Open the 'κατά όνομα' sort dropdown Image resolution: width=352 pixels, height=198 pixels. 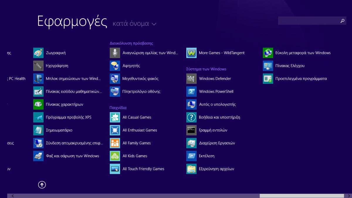coord(134,24)
